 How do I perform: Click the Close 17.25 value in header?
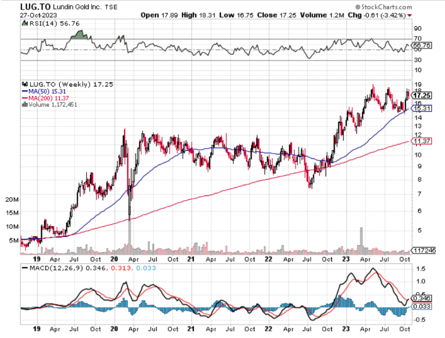[x=277, y=15]
